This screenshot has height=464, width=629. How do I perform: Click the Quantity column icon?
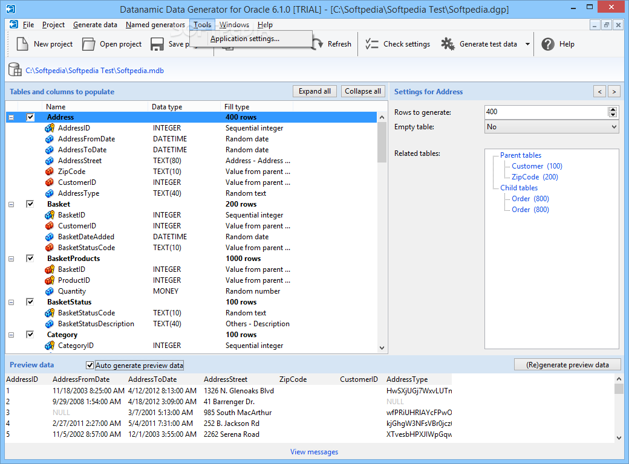[x=50, y=291]
